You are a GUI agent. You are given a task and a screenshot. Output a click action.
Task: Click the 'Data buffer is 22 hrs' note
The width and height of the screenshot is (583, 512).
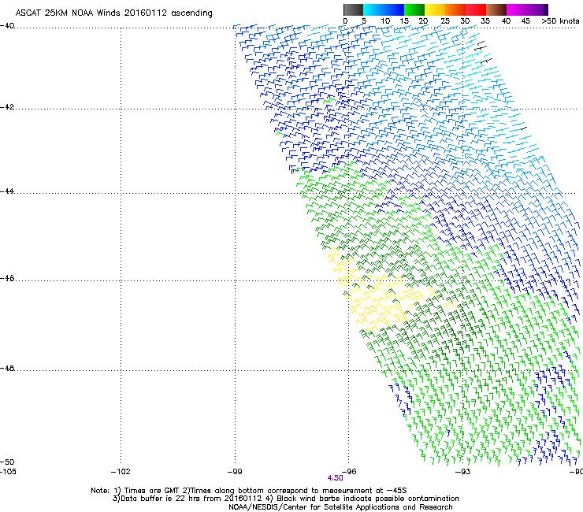285,499
